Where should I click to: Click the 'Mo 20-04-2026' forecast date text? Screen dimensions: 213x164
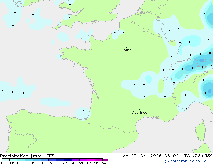[142, 156]
